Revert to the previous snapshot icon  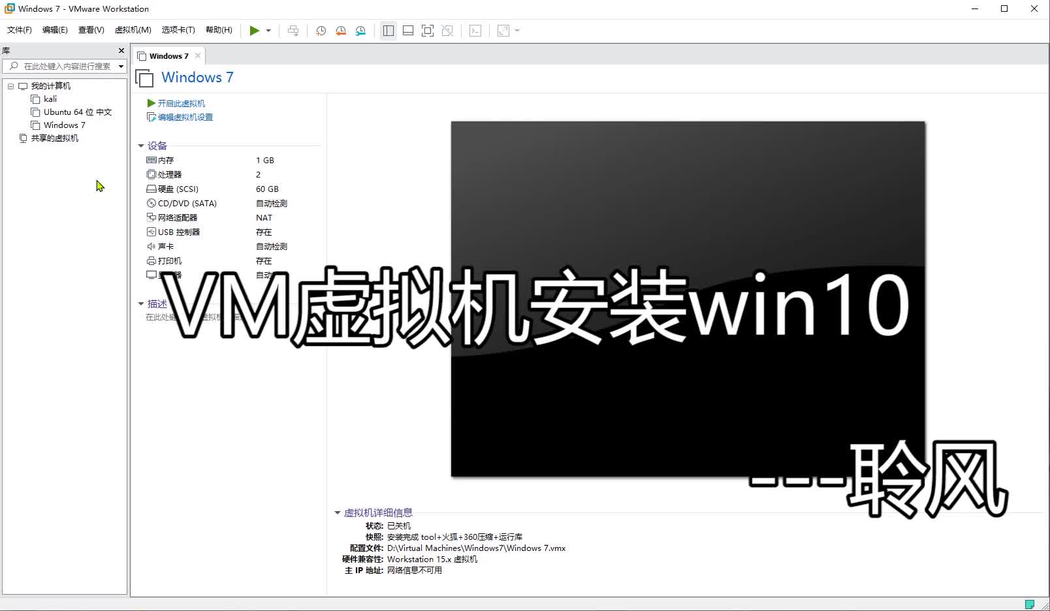coord(341,31)
